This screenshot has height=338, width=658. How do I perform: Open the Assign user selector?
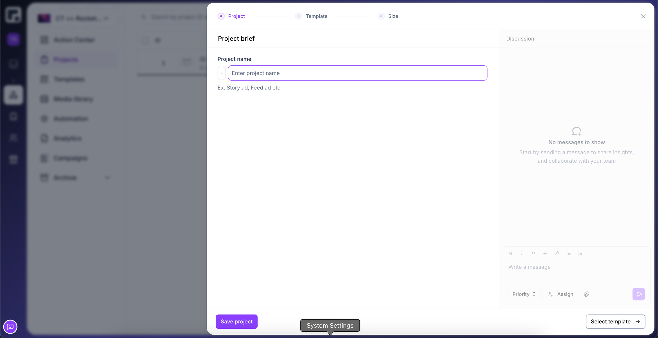point(561,294)
